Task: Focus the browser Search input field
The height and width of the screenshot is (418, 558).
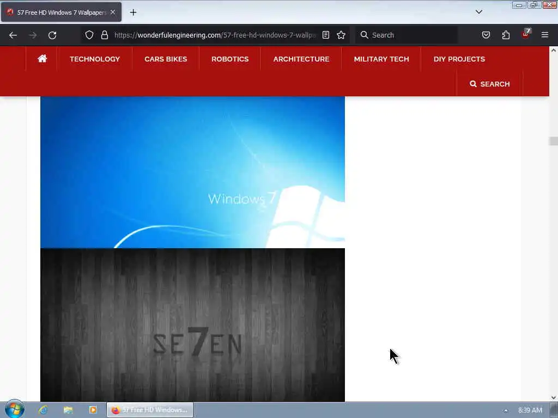Action: pyautogui.click(x=406, y=35)
